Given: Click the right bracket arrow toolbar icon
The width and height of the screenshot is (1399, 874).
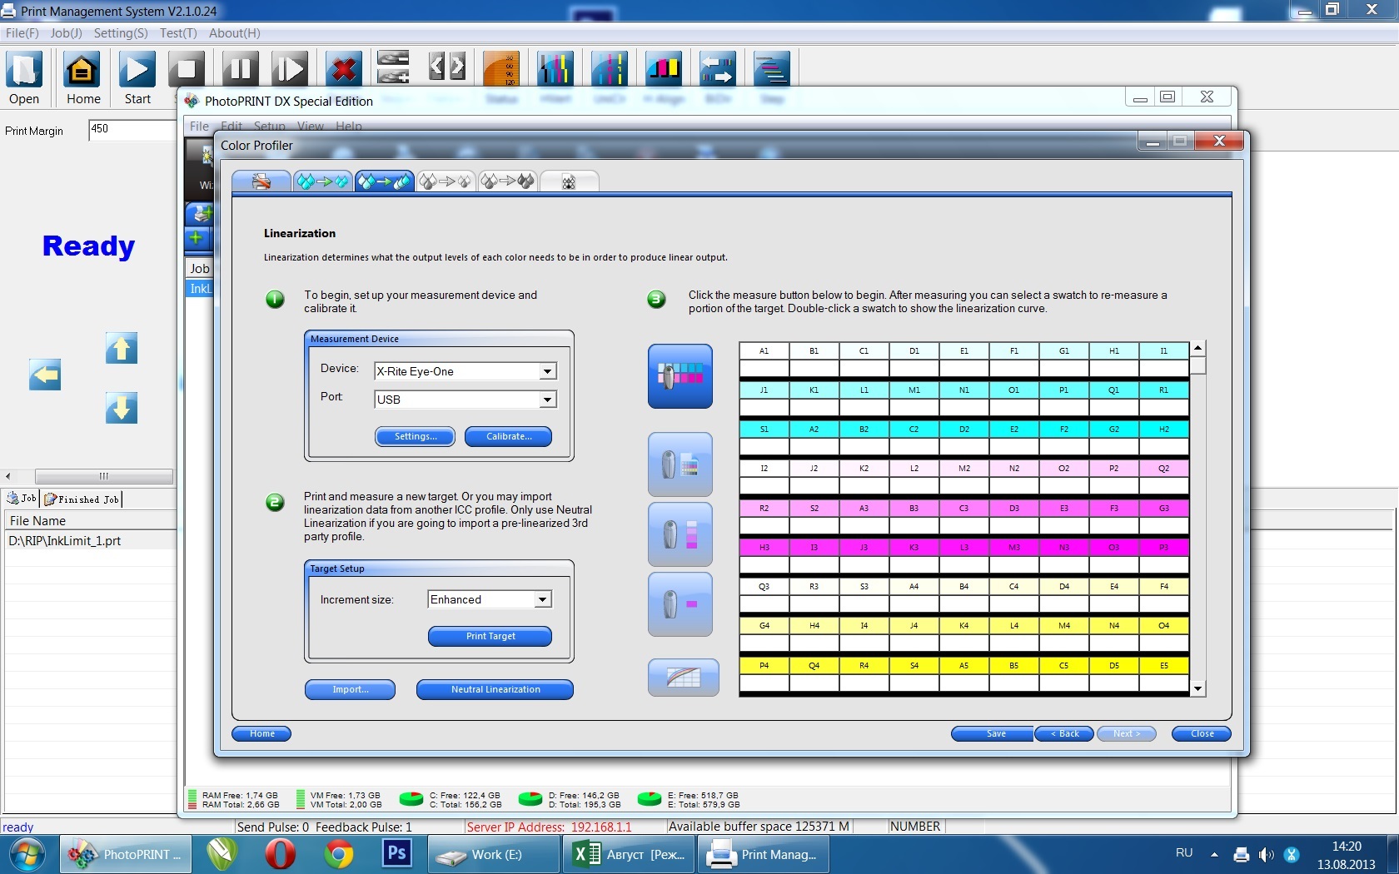Looking at the screenshot, I should pyautogui.click(x=457, y=67).
